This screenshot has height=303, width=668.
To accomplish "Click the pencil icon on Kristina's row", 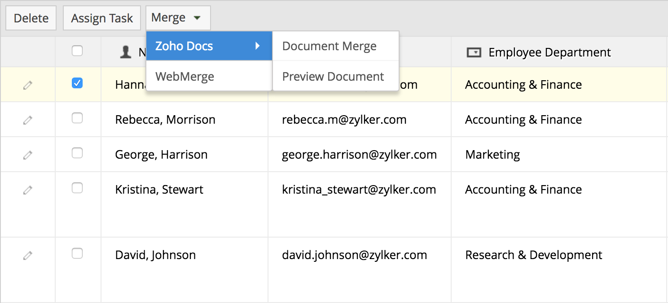I will click(x=27, y=189).
